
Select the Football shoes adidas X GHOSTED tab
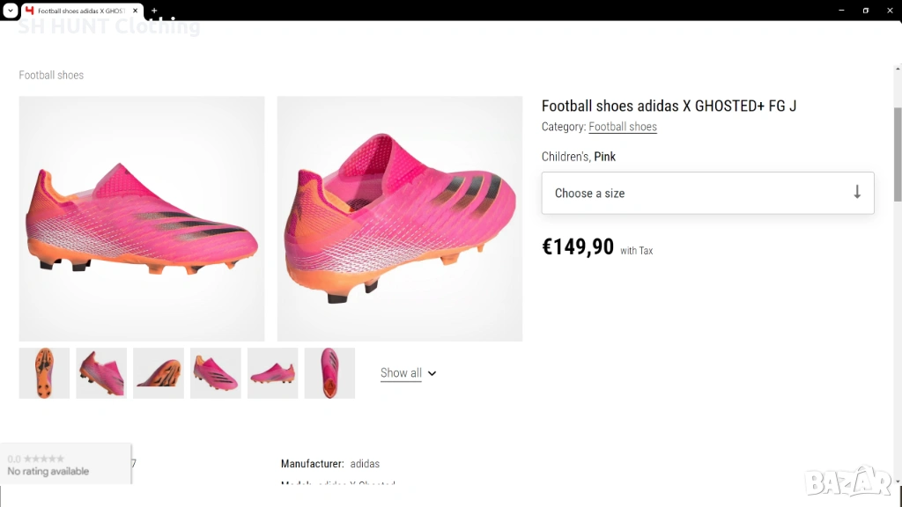[79, 11]
